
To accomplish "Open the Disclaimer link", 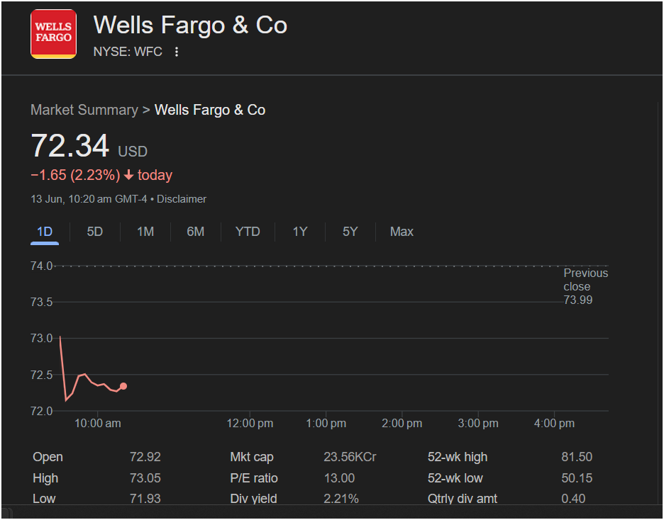I will coord(182,199).
